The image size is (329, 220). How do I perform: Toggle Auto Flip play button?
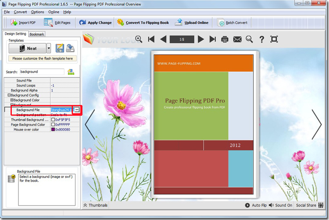(x=256, y=205)
